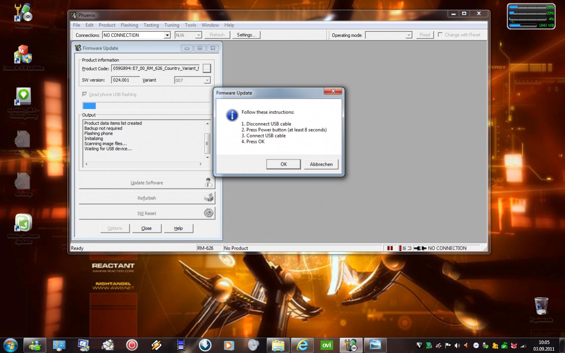Click the picture viewer taskbar icon
This screenshot has height=353, width=565.
[375, 346]
